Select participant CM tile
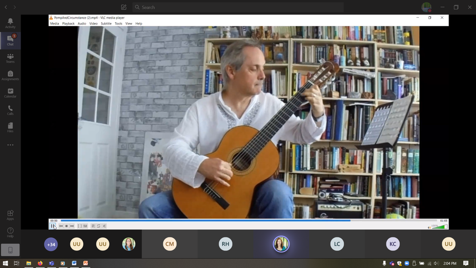Viewport: 476px width, 268px height. tap(169, 244)
